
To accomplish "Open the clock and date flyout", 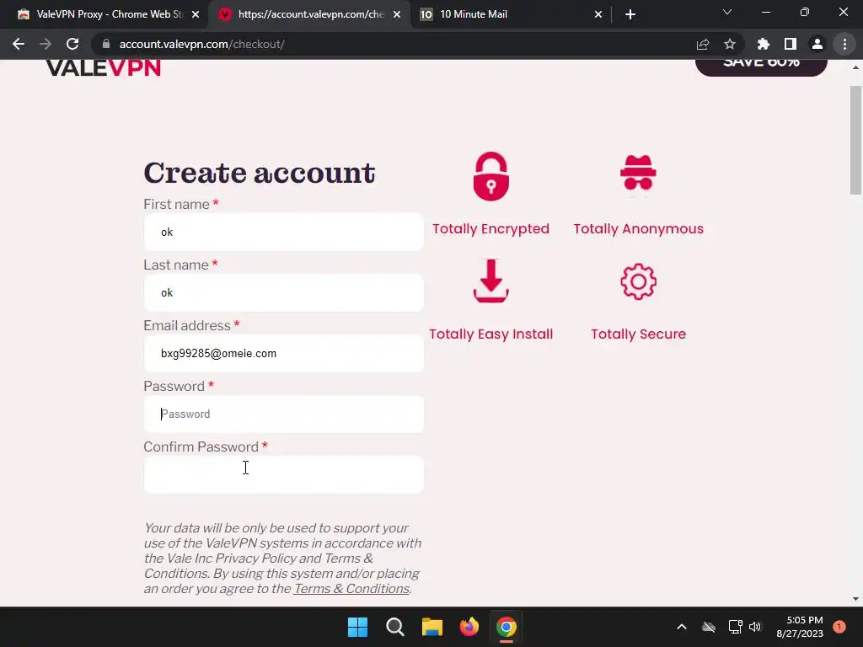I will click(800, 627).
